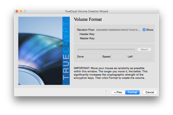Uncheck the Show random pool checkbox

[x=144, y=30]
